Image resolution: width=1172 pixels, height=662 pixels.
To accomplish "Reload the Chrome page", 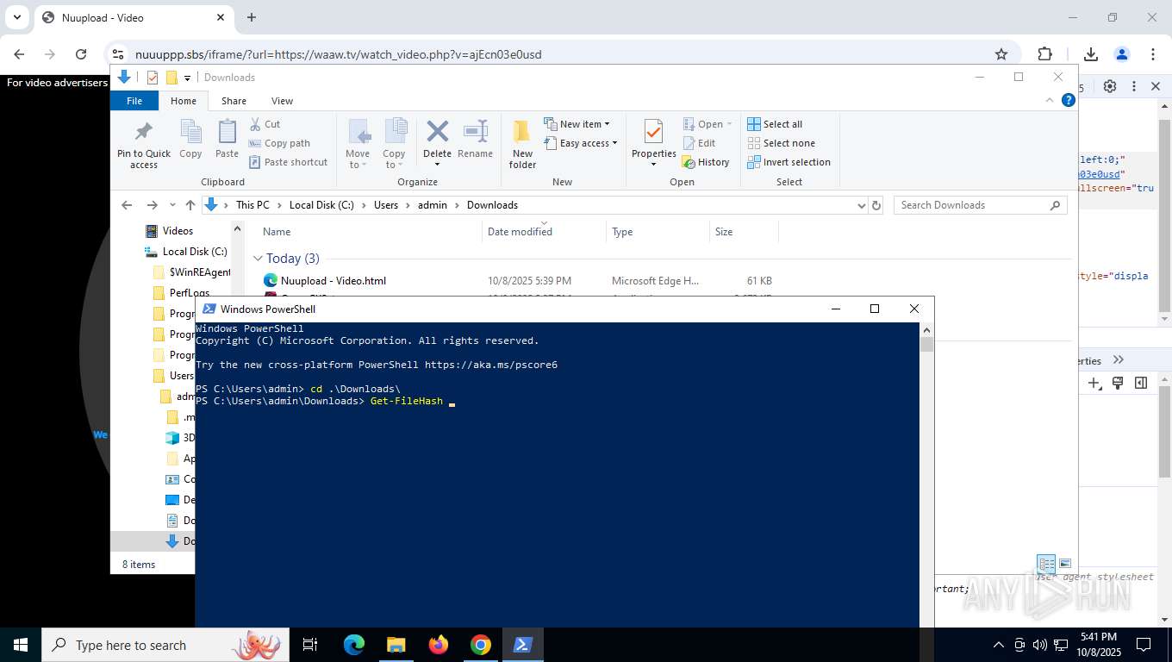I will pos(81,54).
